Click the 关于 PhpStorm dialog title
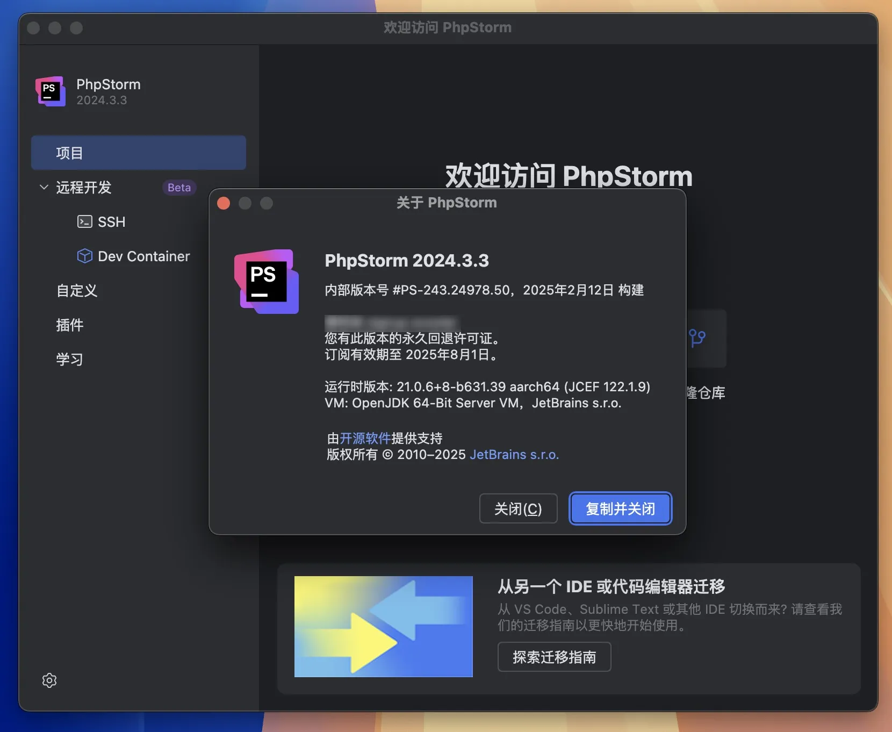This screenshot has width=892, height=732. 447,203
